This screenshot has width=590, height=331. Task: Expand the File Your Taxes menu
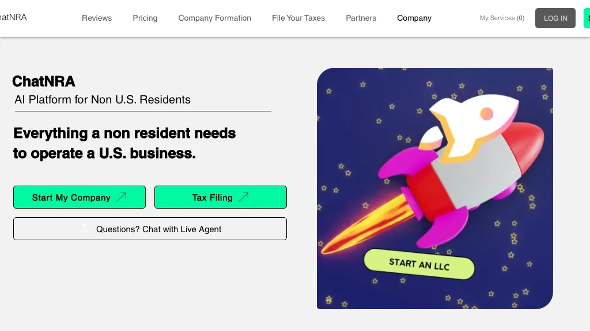pos(298,18)
